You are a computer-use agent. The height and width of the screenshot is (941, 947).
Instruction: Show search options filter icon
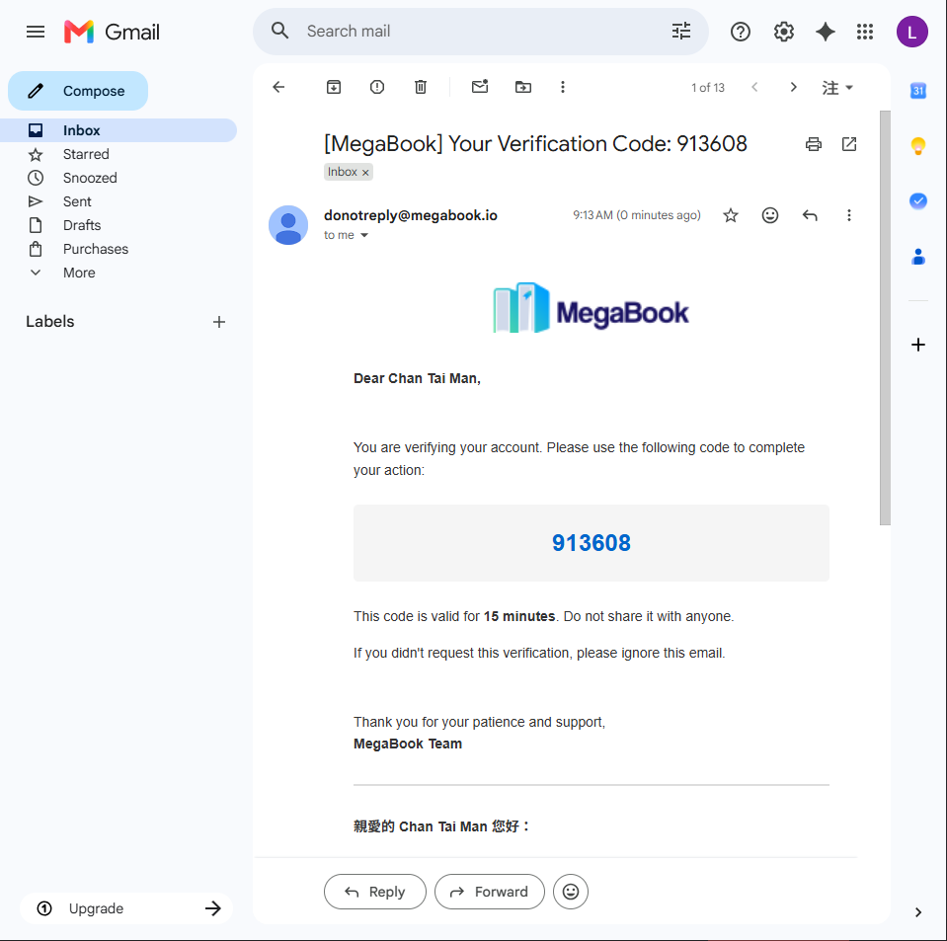click(681, 31)
